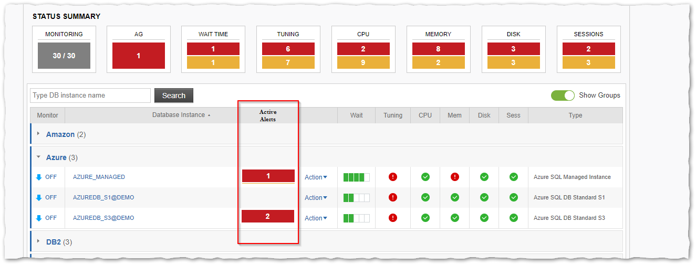Click the Mem column header
Screen dimensions: 696x265
pos(455,115)
